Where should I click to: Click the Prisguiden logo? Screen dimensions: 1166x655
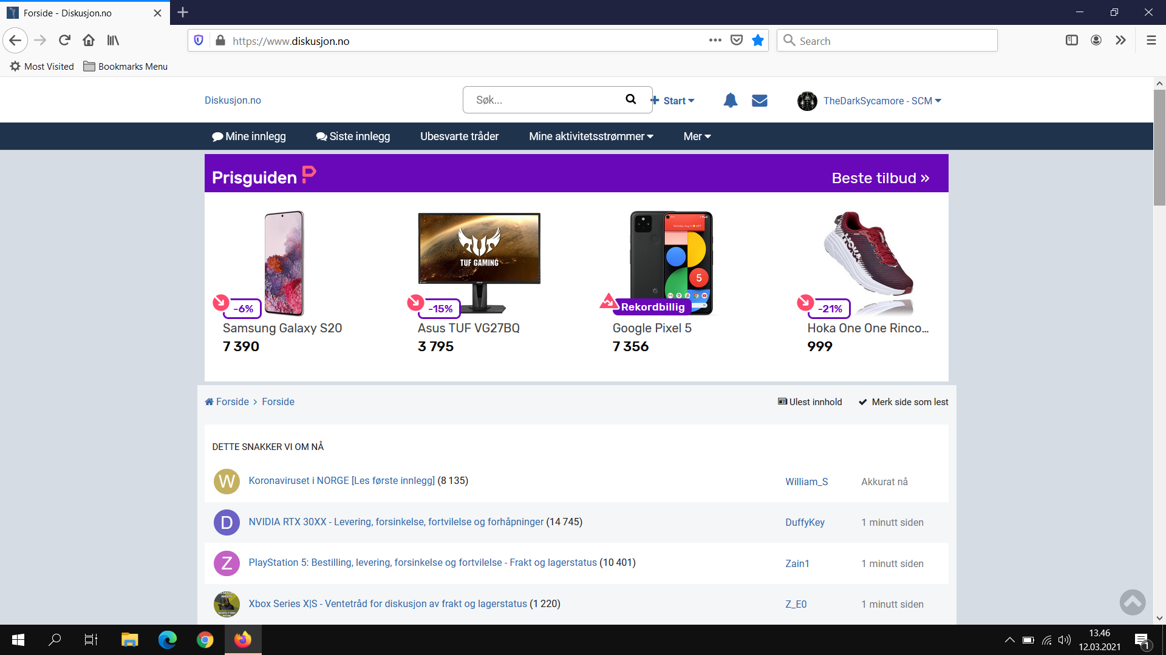click(264, 176)
